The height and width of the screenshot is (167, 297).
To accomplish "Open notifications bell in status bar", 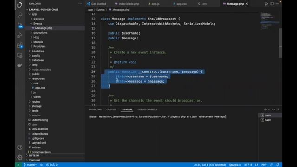I will (x=278, y=165).
